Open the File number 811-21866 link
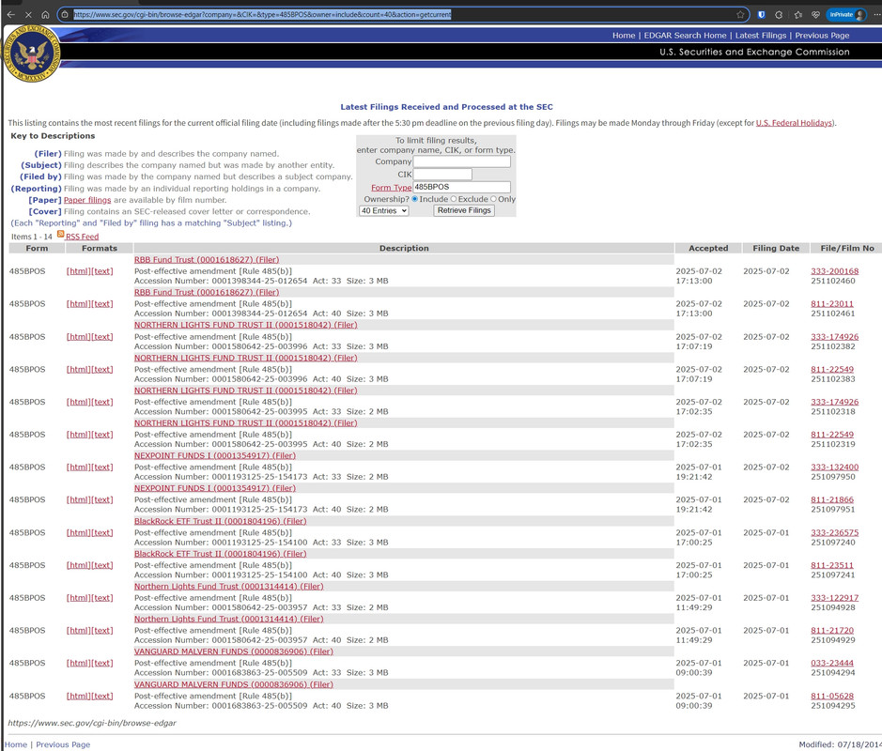This screenshot has height=751, width=882. point(832,499)
